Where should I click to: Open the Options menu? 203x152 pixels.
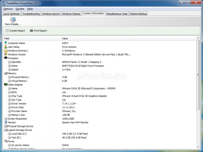8,9
